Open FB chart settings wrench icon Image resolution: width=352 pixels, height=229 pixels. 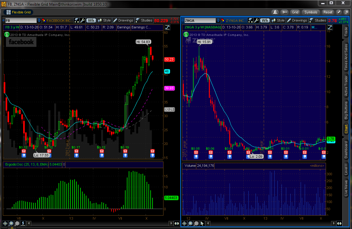coord(83,21)
